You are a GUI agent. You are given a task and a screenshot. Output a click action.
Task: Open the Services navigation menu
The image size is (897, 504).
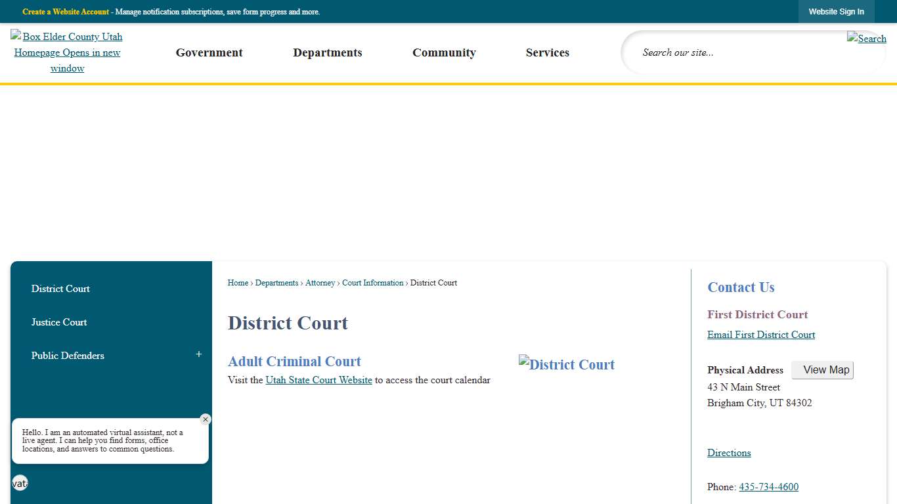click(547, 52)
